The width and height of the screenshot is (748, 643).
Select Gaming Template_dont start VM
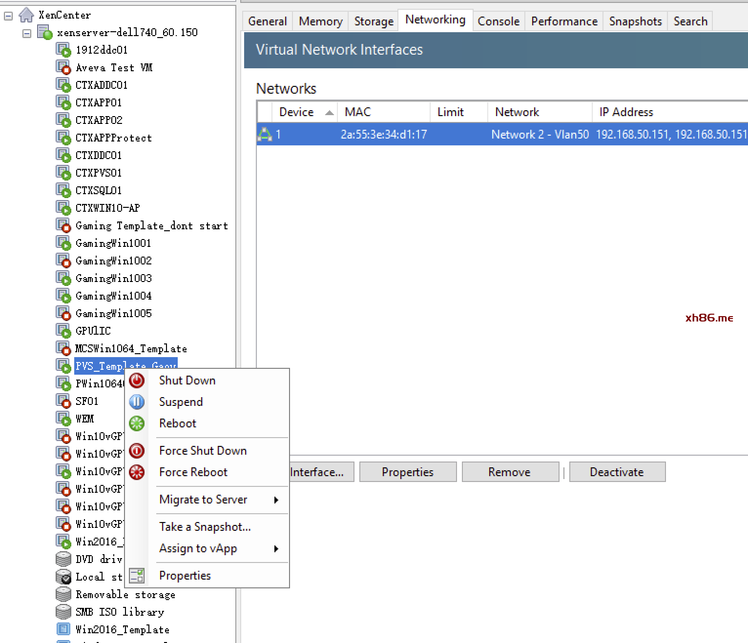[x=152, y=226]
